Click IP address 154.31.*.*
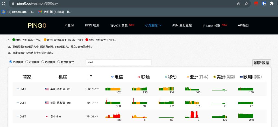 click(x=92, y=116)
